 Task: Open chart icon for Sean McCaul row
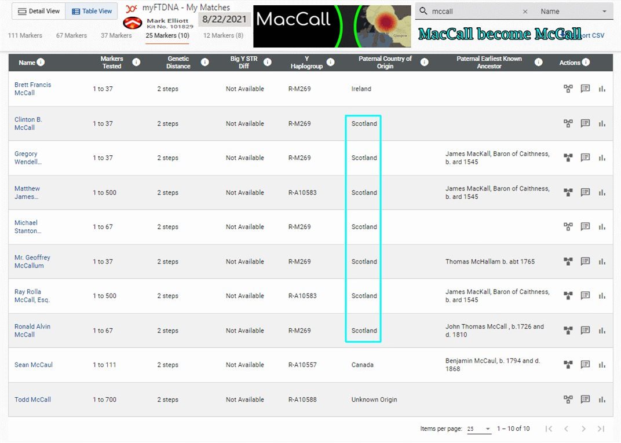[x=602, y=365]
